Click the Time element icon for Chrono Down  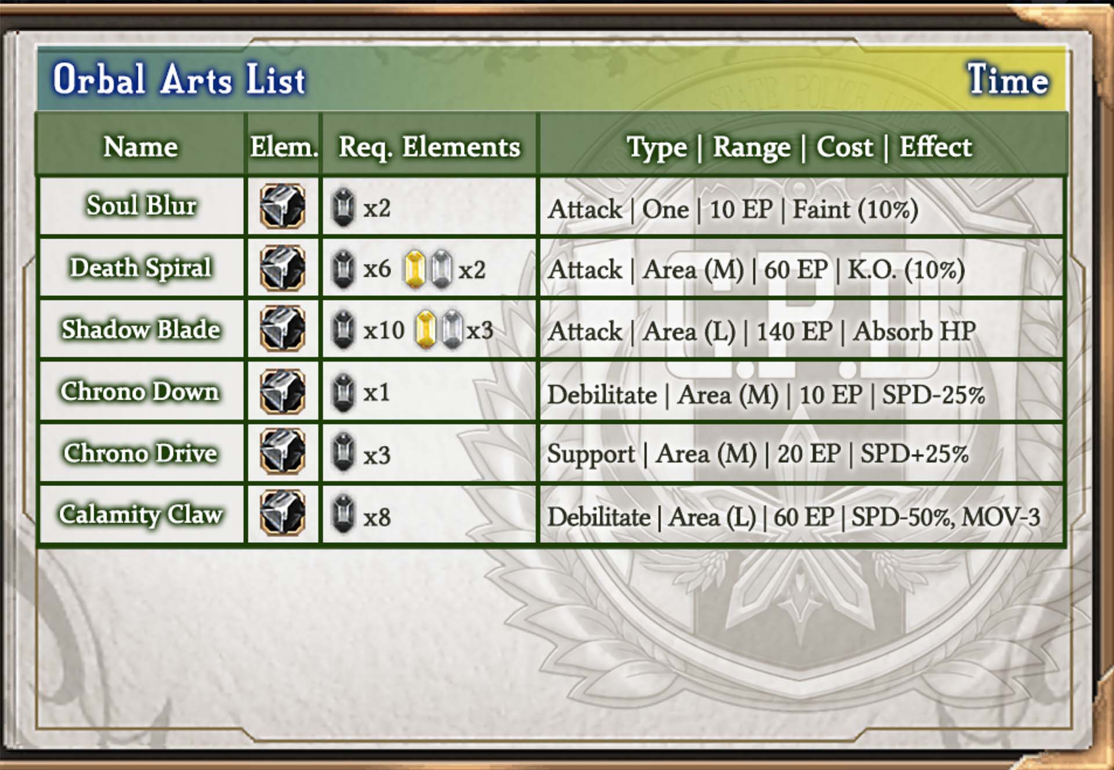tap(283, 391)
